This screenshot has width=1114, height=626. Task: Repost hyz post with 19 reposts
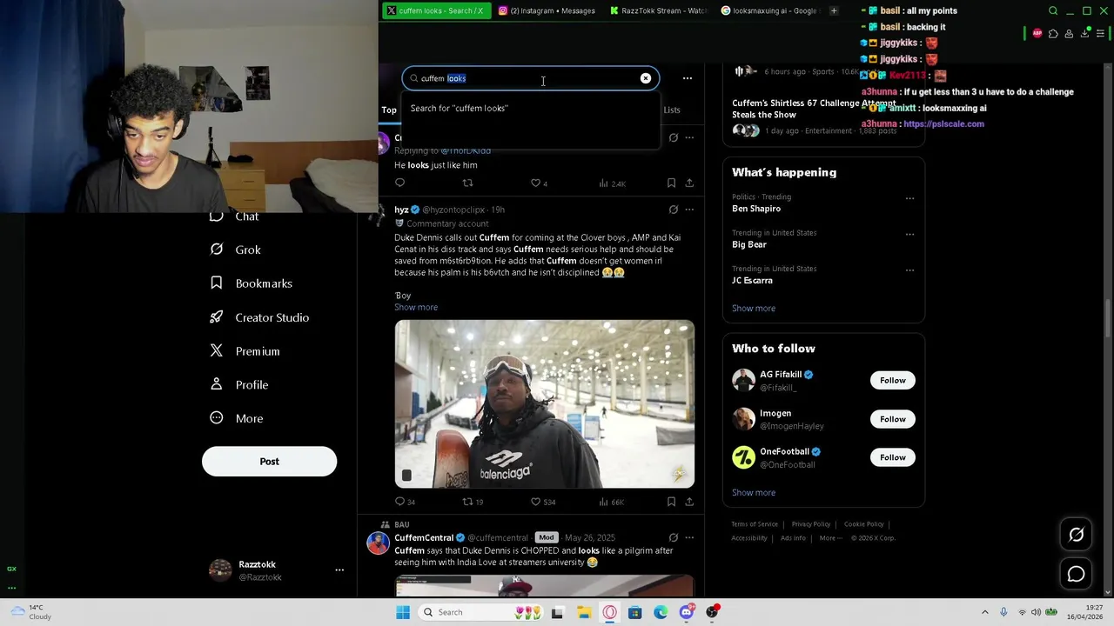click(x=473, y=502)
